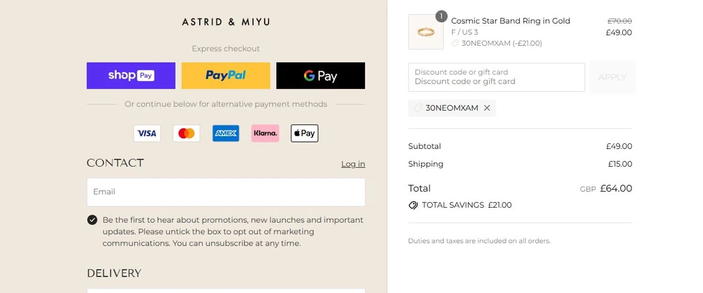This screenshot has height=293, width=703.
Task: Click the DELIVERY section heading
Action: (x=114, y=273)
